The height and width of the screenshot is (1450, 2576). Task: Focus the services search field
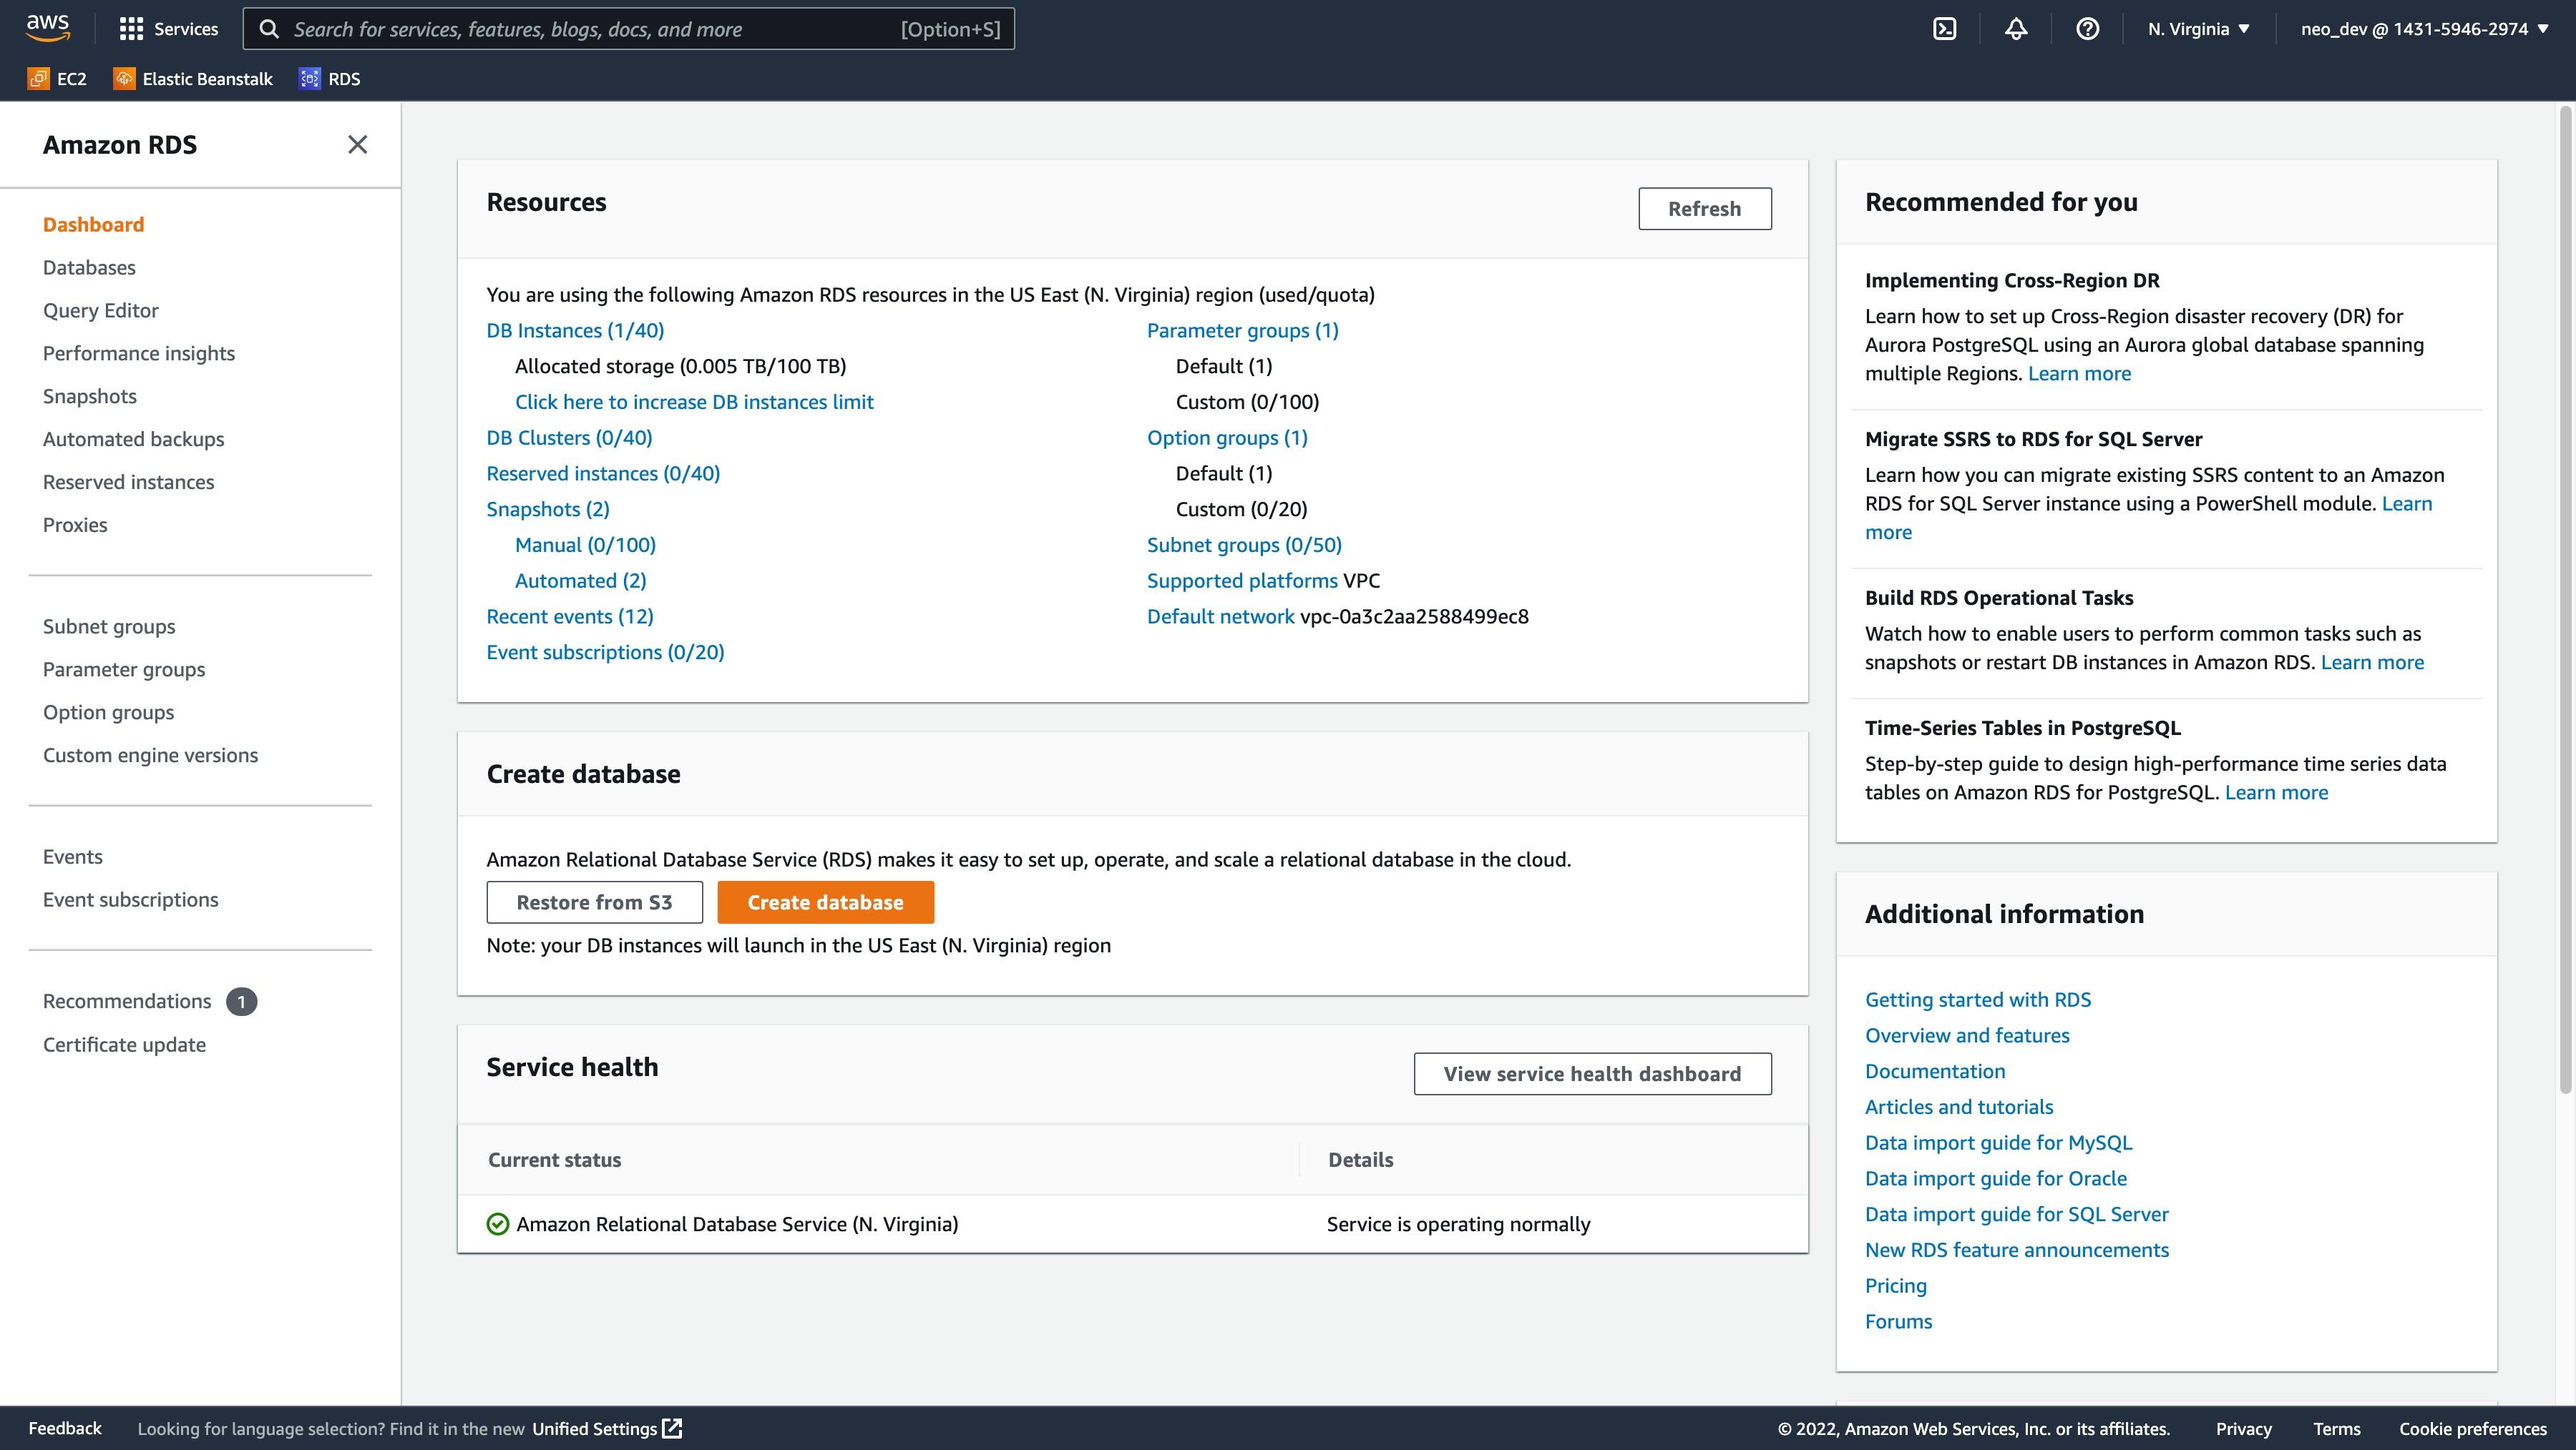click(x=629, y=29)
